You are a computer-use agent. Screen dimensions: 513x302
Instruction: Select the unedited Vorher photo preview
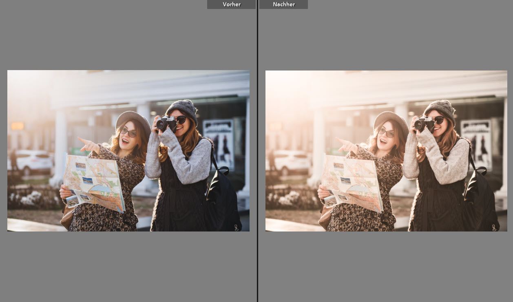tap(128, 151)
